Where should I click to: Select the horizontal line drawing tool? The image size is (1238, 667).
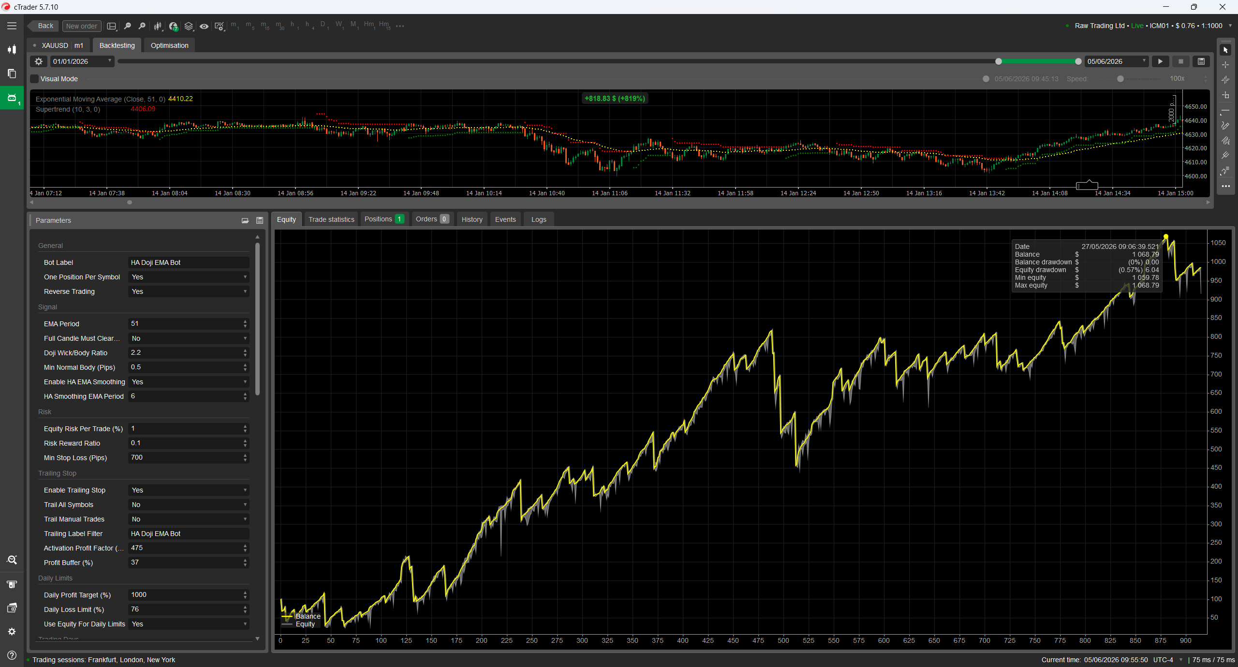[1225, 111]
